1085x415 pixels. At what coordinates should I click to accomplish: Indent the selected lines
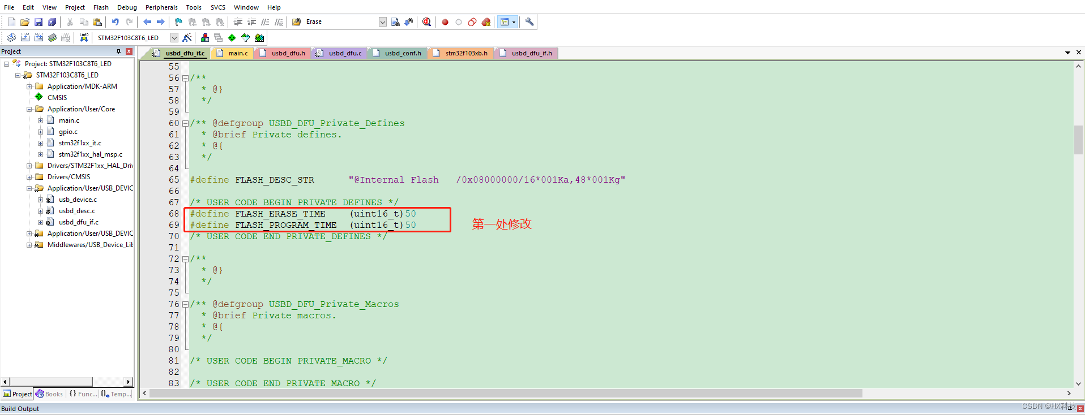[238, 22]
